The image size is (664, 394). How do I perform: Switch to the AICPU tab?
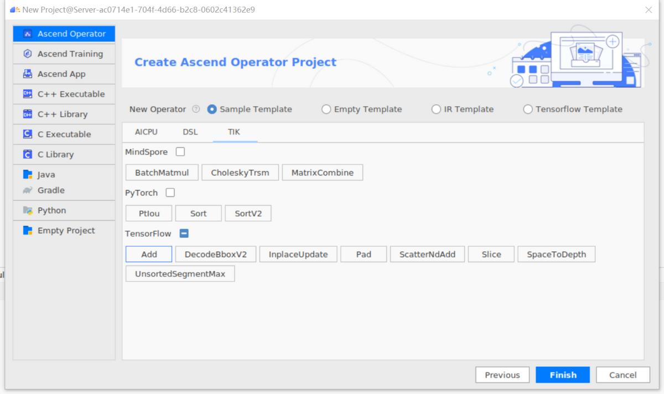[146, 132]
